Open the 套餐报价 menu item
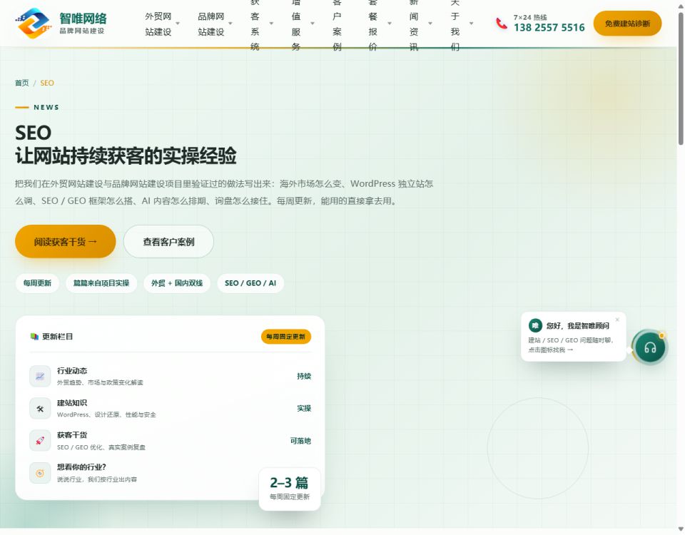The width and height of the screenshot is (685, 535). pos(372,24)
